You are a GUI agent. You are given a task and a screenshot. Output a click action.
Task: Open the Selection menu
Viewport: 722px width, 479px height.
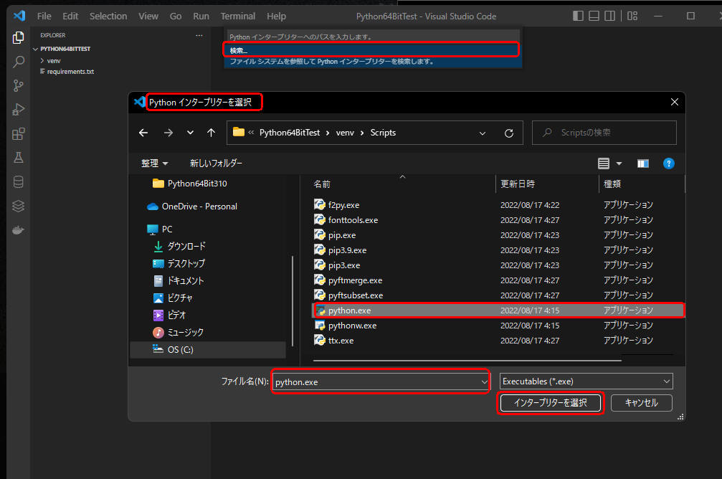pyautogui.click(x=108, y=16)
